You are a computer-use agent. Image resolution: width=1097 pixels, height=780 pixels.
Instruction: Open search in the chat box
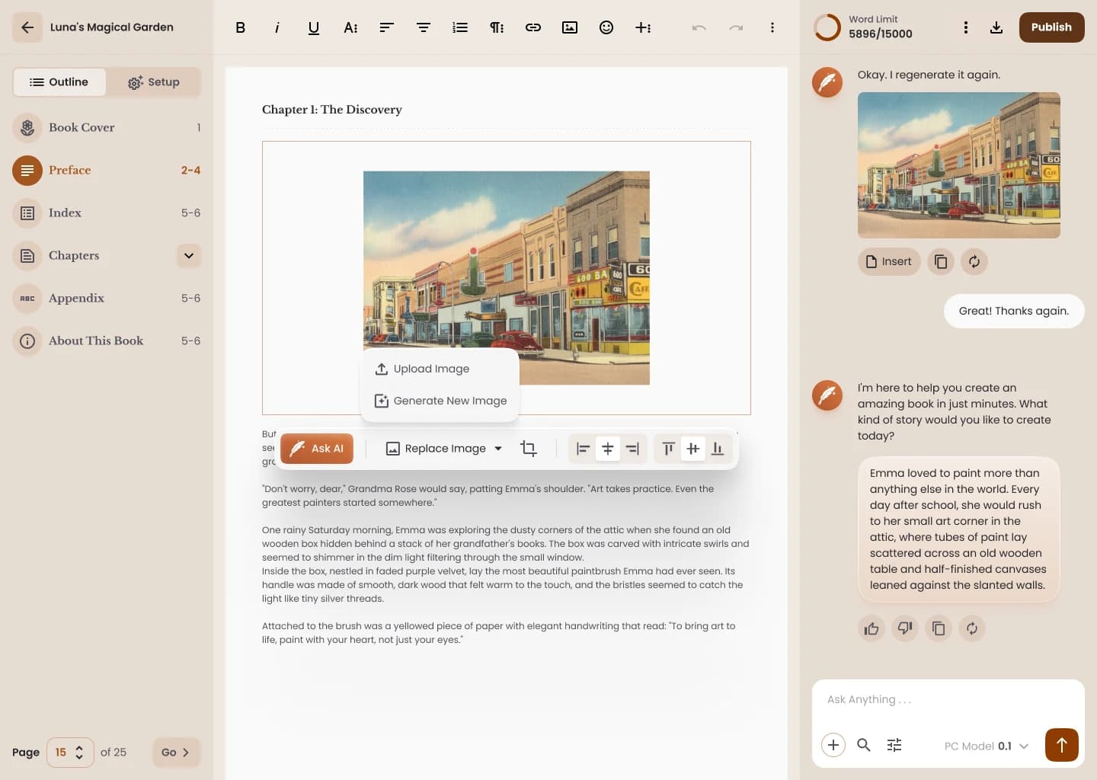864,745
